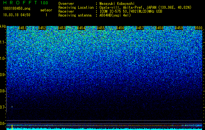Select the file name 1003180450.png
Viewport: 205px width, 130px height.
coord(17,9)
